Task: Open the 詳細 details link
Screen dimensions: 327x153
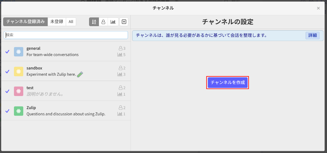Action: 312,35
